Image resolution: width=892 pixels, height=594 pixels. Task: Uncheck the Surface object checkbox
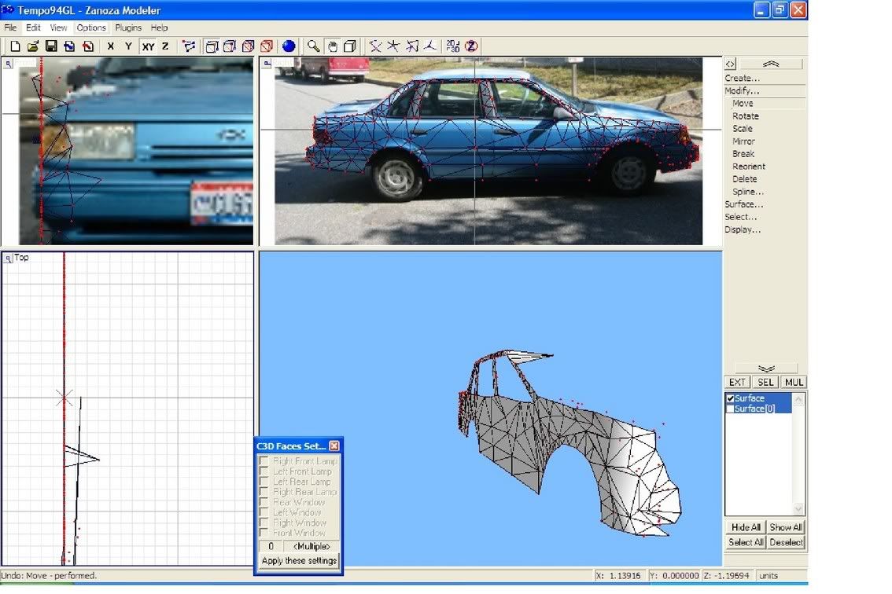[731, 398]
